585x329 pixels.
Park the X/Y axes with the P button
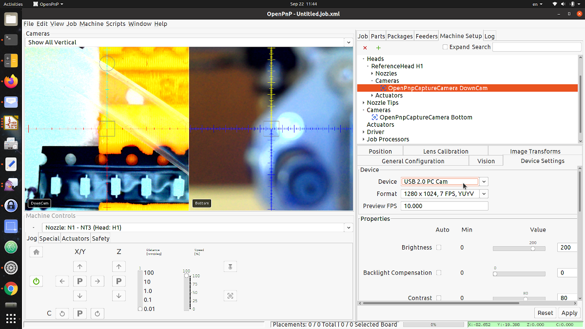click(80, 281)
